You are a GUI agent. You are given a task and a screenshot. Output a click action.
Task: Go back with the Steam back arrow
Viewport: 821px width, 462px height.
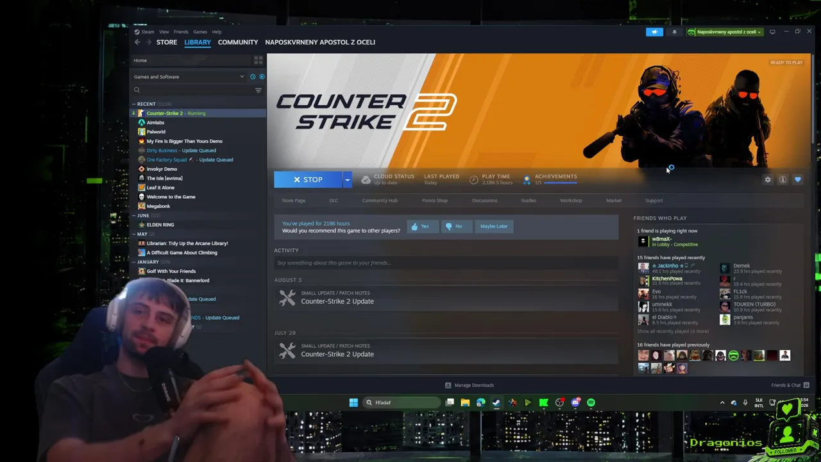point(137,42)
